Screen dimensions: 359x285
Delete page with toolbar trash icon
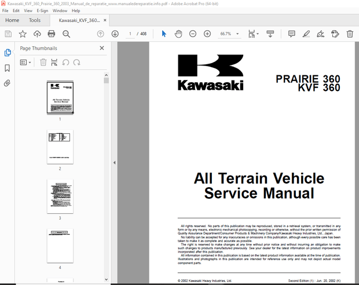tap(350, 34)
